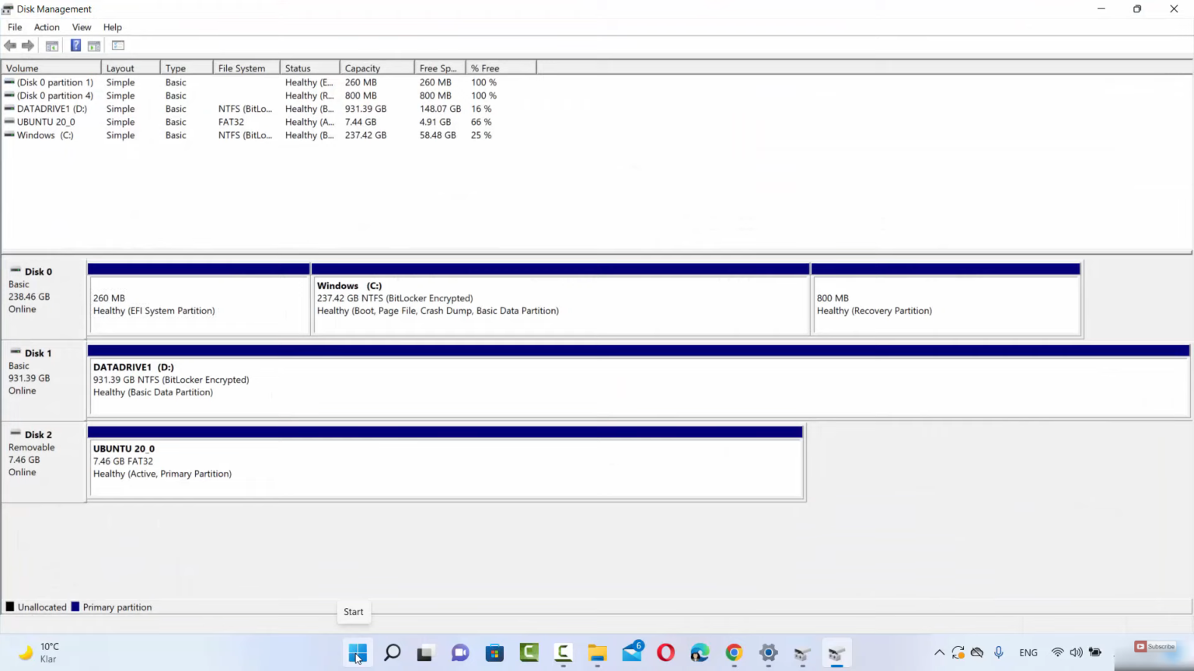
Task: Open Help using the blue question mark icon
Action: tap(75, 45)
